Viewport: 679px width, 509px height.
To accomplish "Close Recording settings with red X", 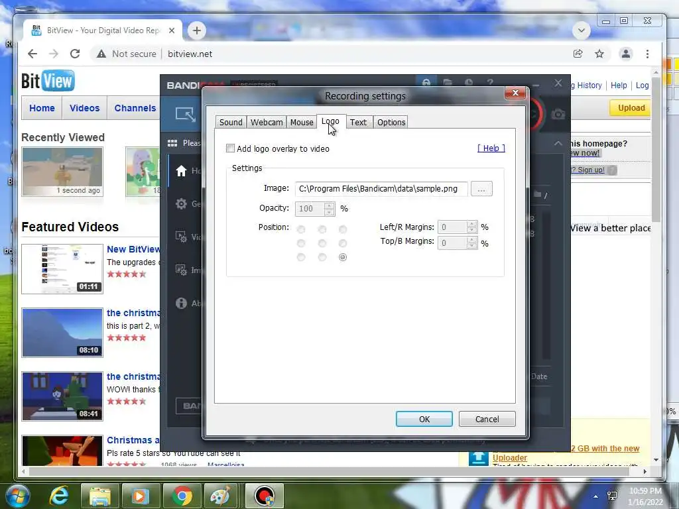I will click(515, 93).
